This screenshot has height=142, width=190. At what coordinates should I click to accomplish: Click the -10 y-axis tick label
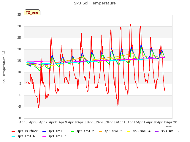pyautogui.click(x=19, y=118)
